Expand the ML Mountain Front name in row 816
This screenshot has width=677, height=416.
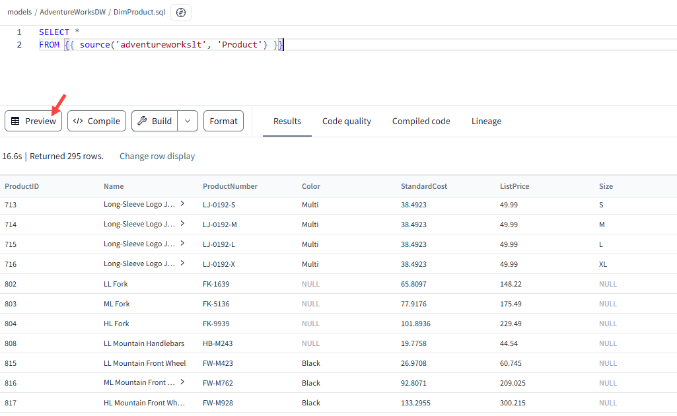click(x=183, y=382)
